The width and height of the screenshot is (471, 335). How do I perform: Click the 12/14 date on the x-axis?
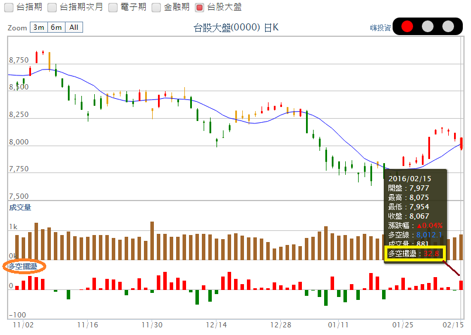pos(216,323)
